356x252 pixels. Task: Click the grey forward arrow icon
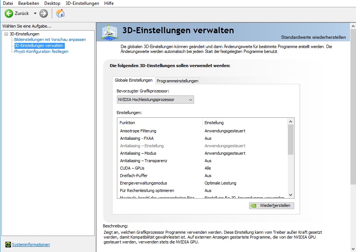44,13
